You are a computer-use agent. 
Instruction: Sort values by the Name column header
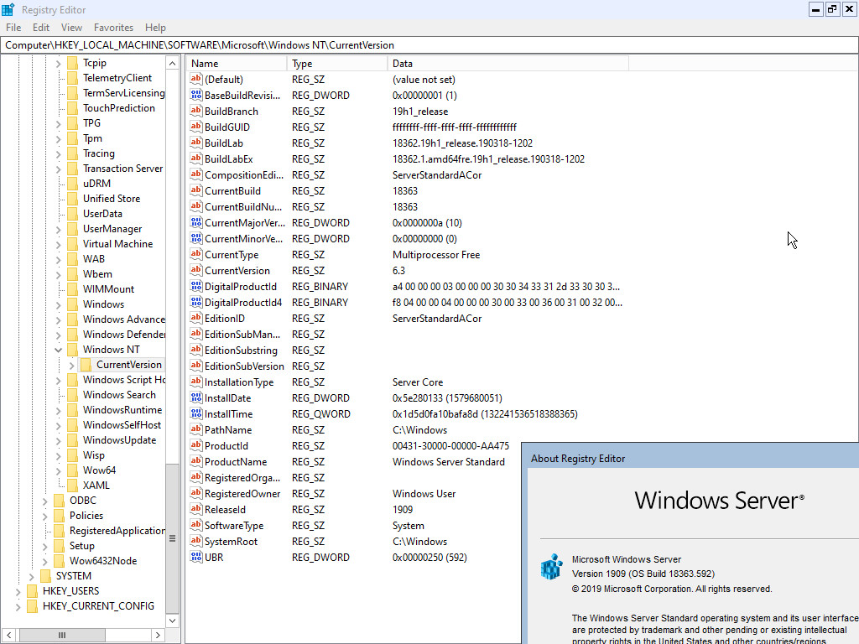coord(237,64)
